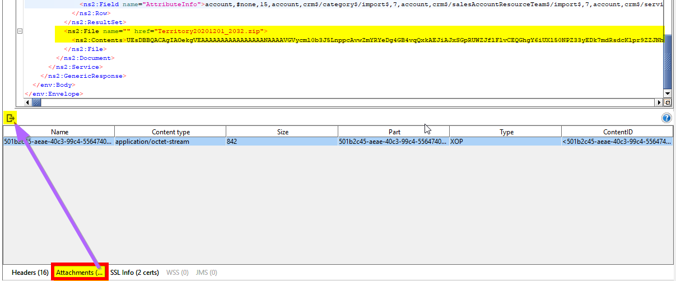Select the application/octet-stream cell

coord(170,142)
